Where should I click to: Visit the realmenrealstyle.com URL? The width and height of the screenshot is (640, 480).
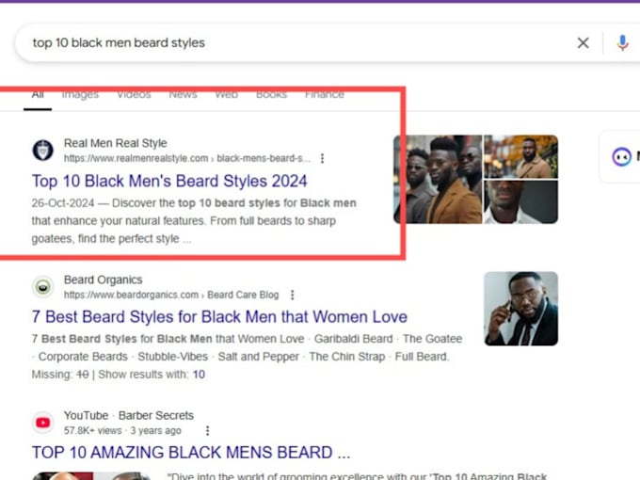coord(187,158)
